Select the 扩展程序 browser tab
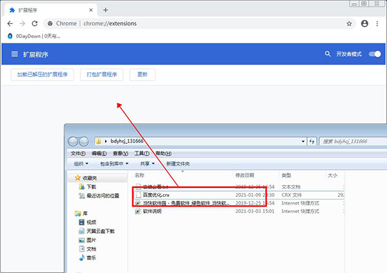This screenshot has width=387, height=273. 50,10
